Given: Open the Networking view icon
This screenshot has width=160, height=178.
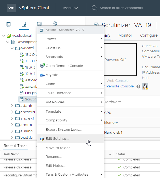Looking at the screenshot, I should 55,24.
